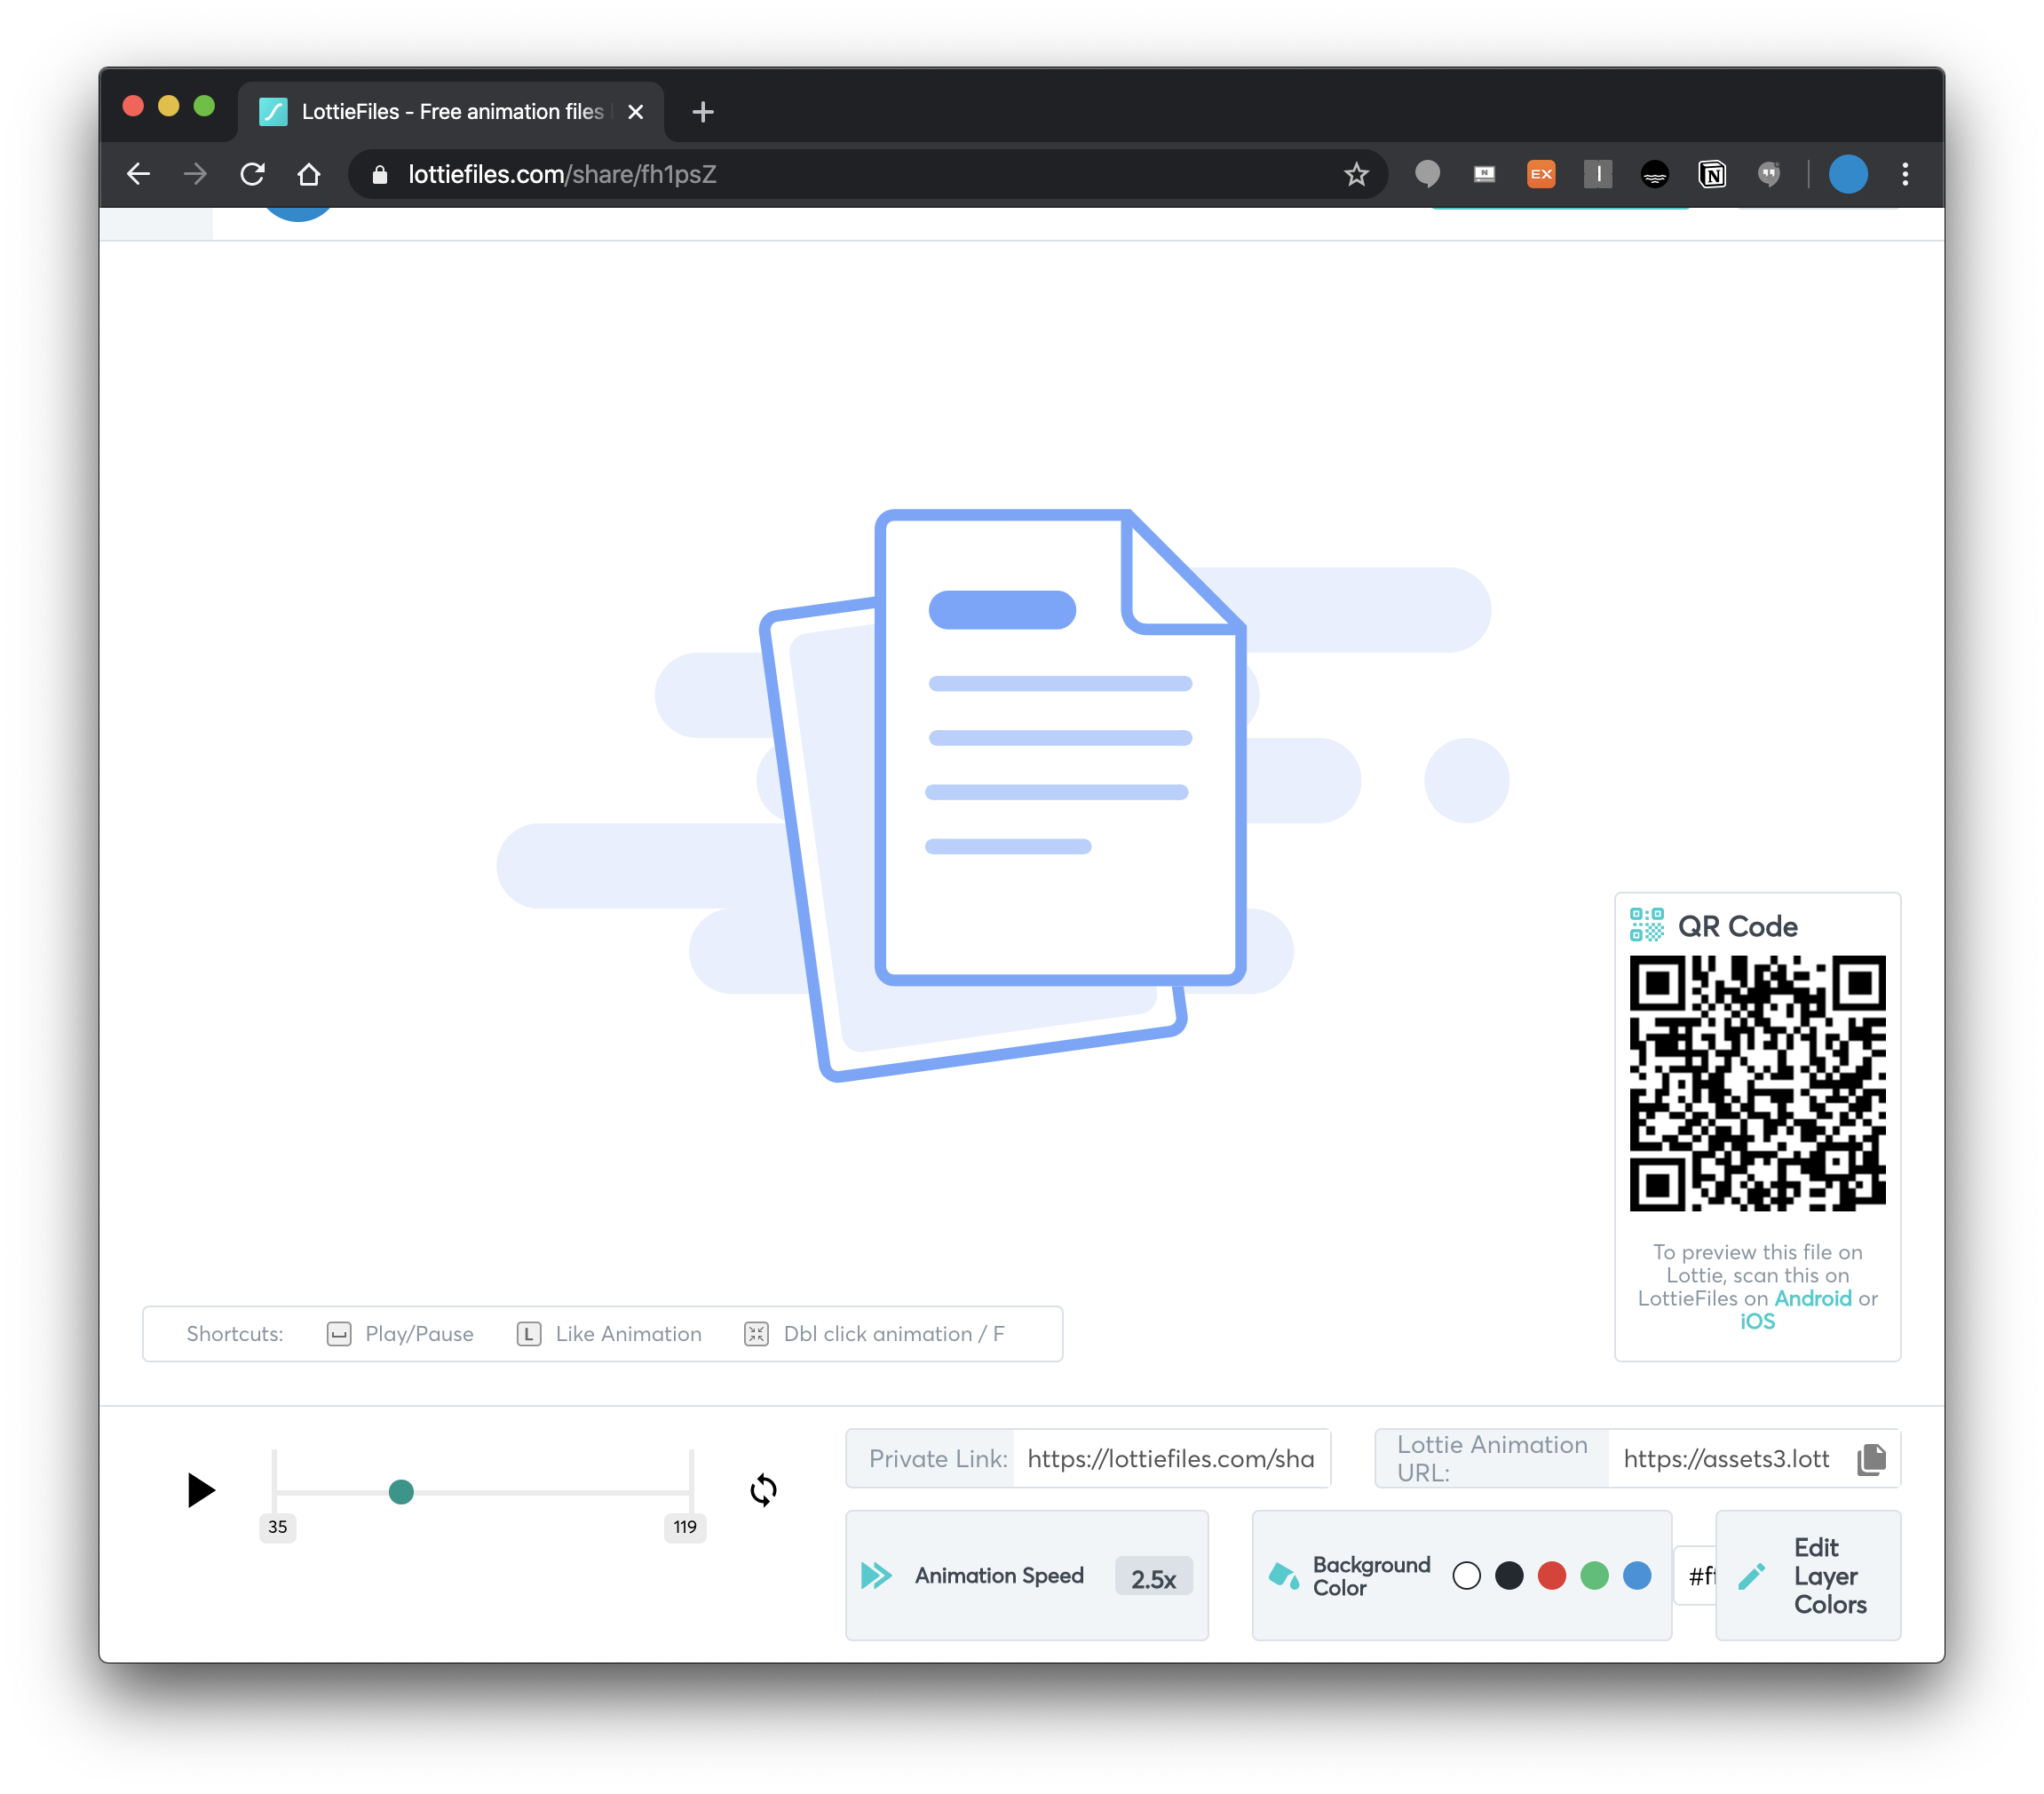Select the green background color swatch
The width and height of the screenshot is (2044, 1794).
click(x=1595, y=1576)
